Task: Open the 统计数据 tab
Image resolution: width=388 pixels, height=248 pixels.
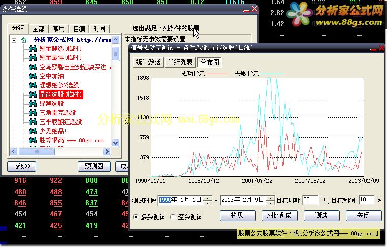Action: [148, 62]
